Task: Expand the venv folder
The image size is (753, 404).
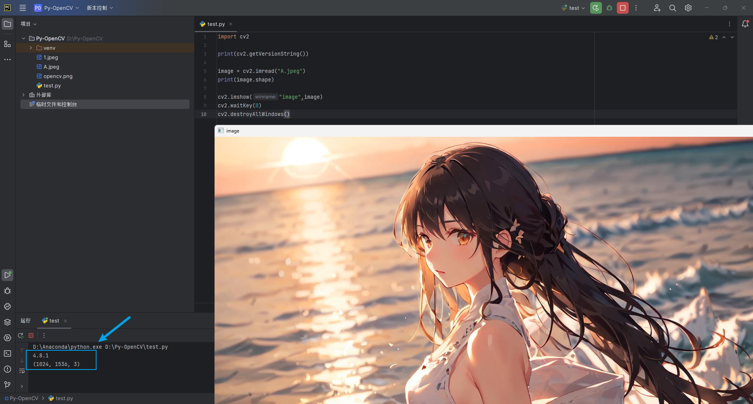Action: [x=31, y=48]
